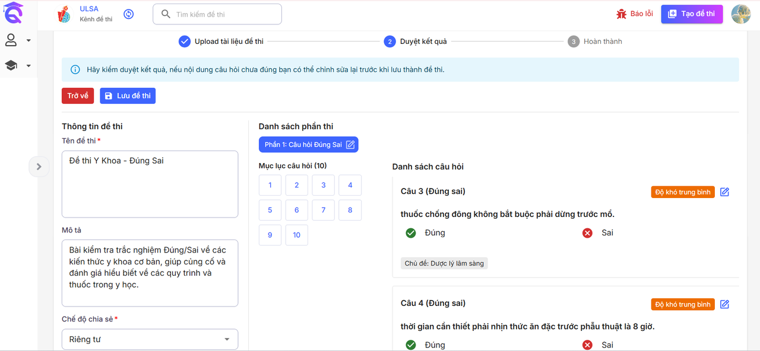Click the purple graduation-cap app logo
The height and width of the screenshot is (351, 760).
pyautogui.click(x=12, y=13)
